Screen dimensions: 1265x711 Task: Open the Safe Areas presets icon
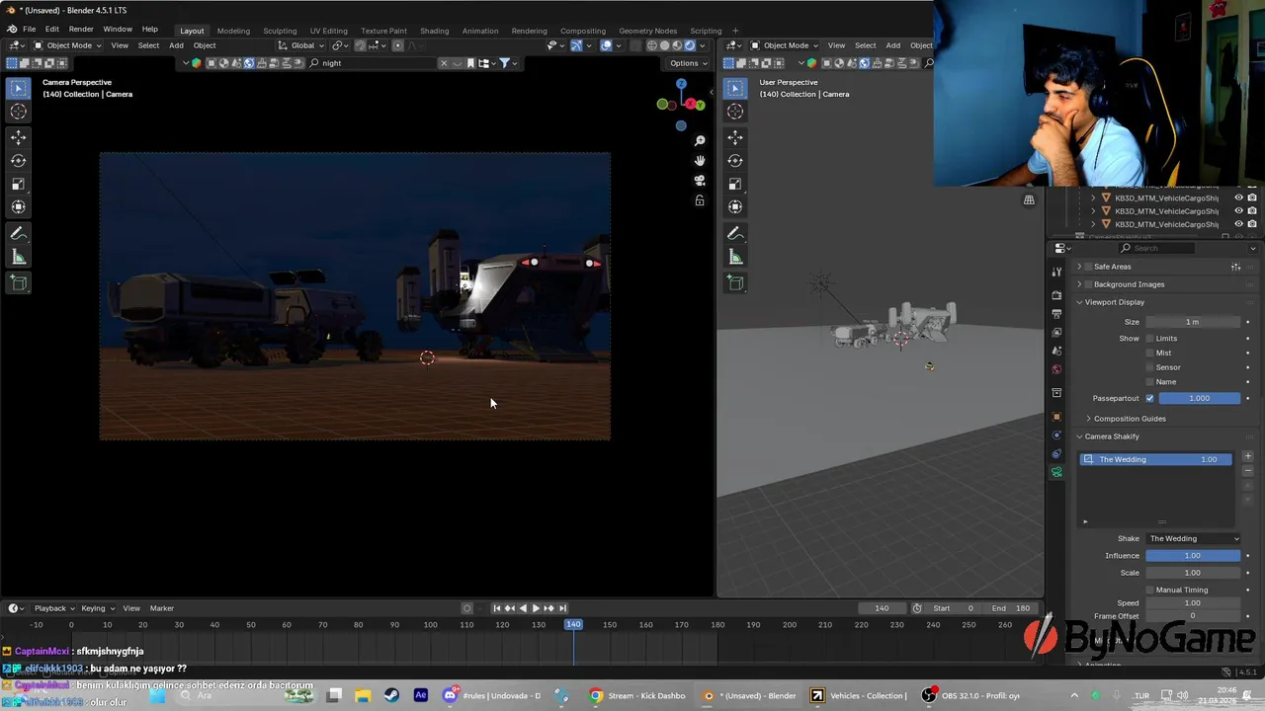pyautogui.click(x=1235, y=267)
